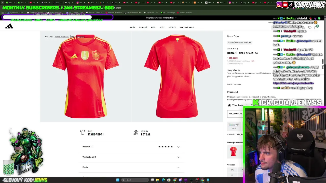Open the DÁMSKÉ menu
Screen dimensions: 326x183
pyautogui.click(x=143, y=27)
